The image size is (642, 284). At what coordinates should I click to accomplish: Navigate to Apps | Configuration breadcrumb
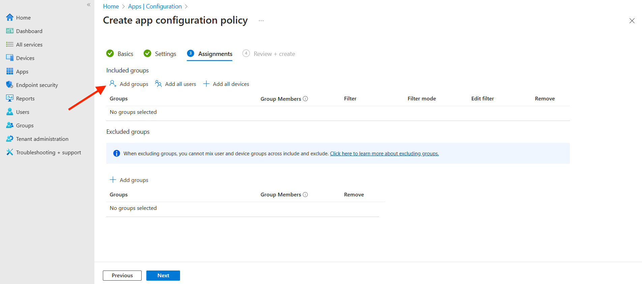click(155, 6)
